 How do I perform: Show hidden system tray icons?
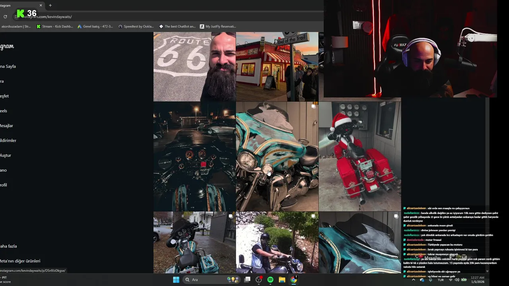pyautogui.click(x=414, y=280)
